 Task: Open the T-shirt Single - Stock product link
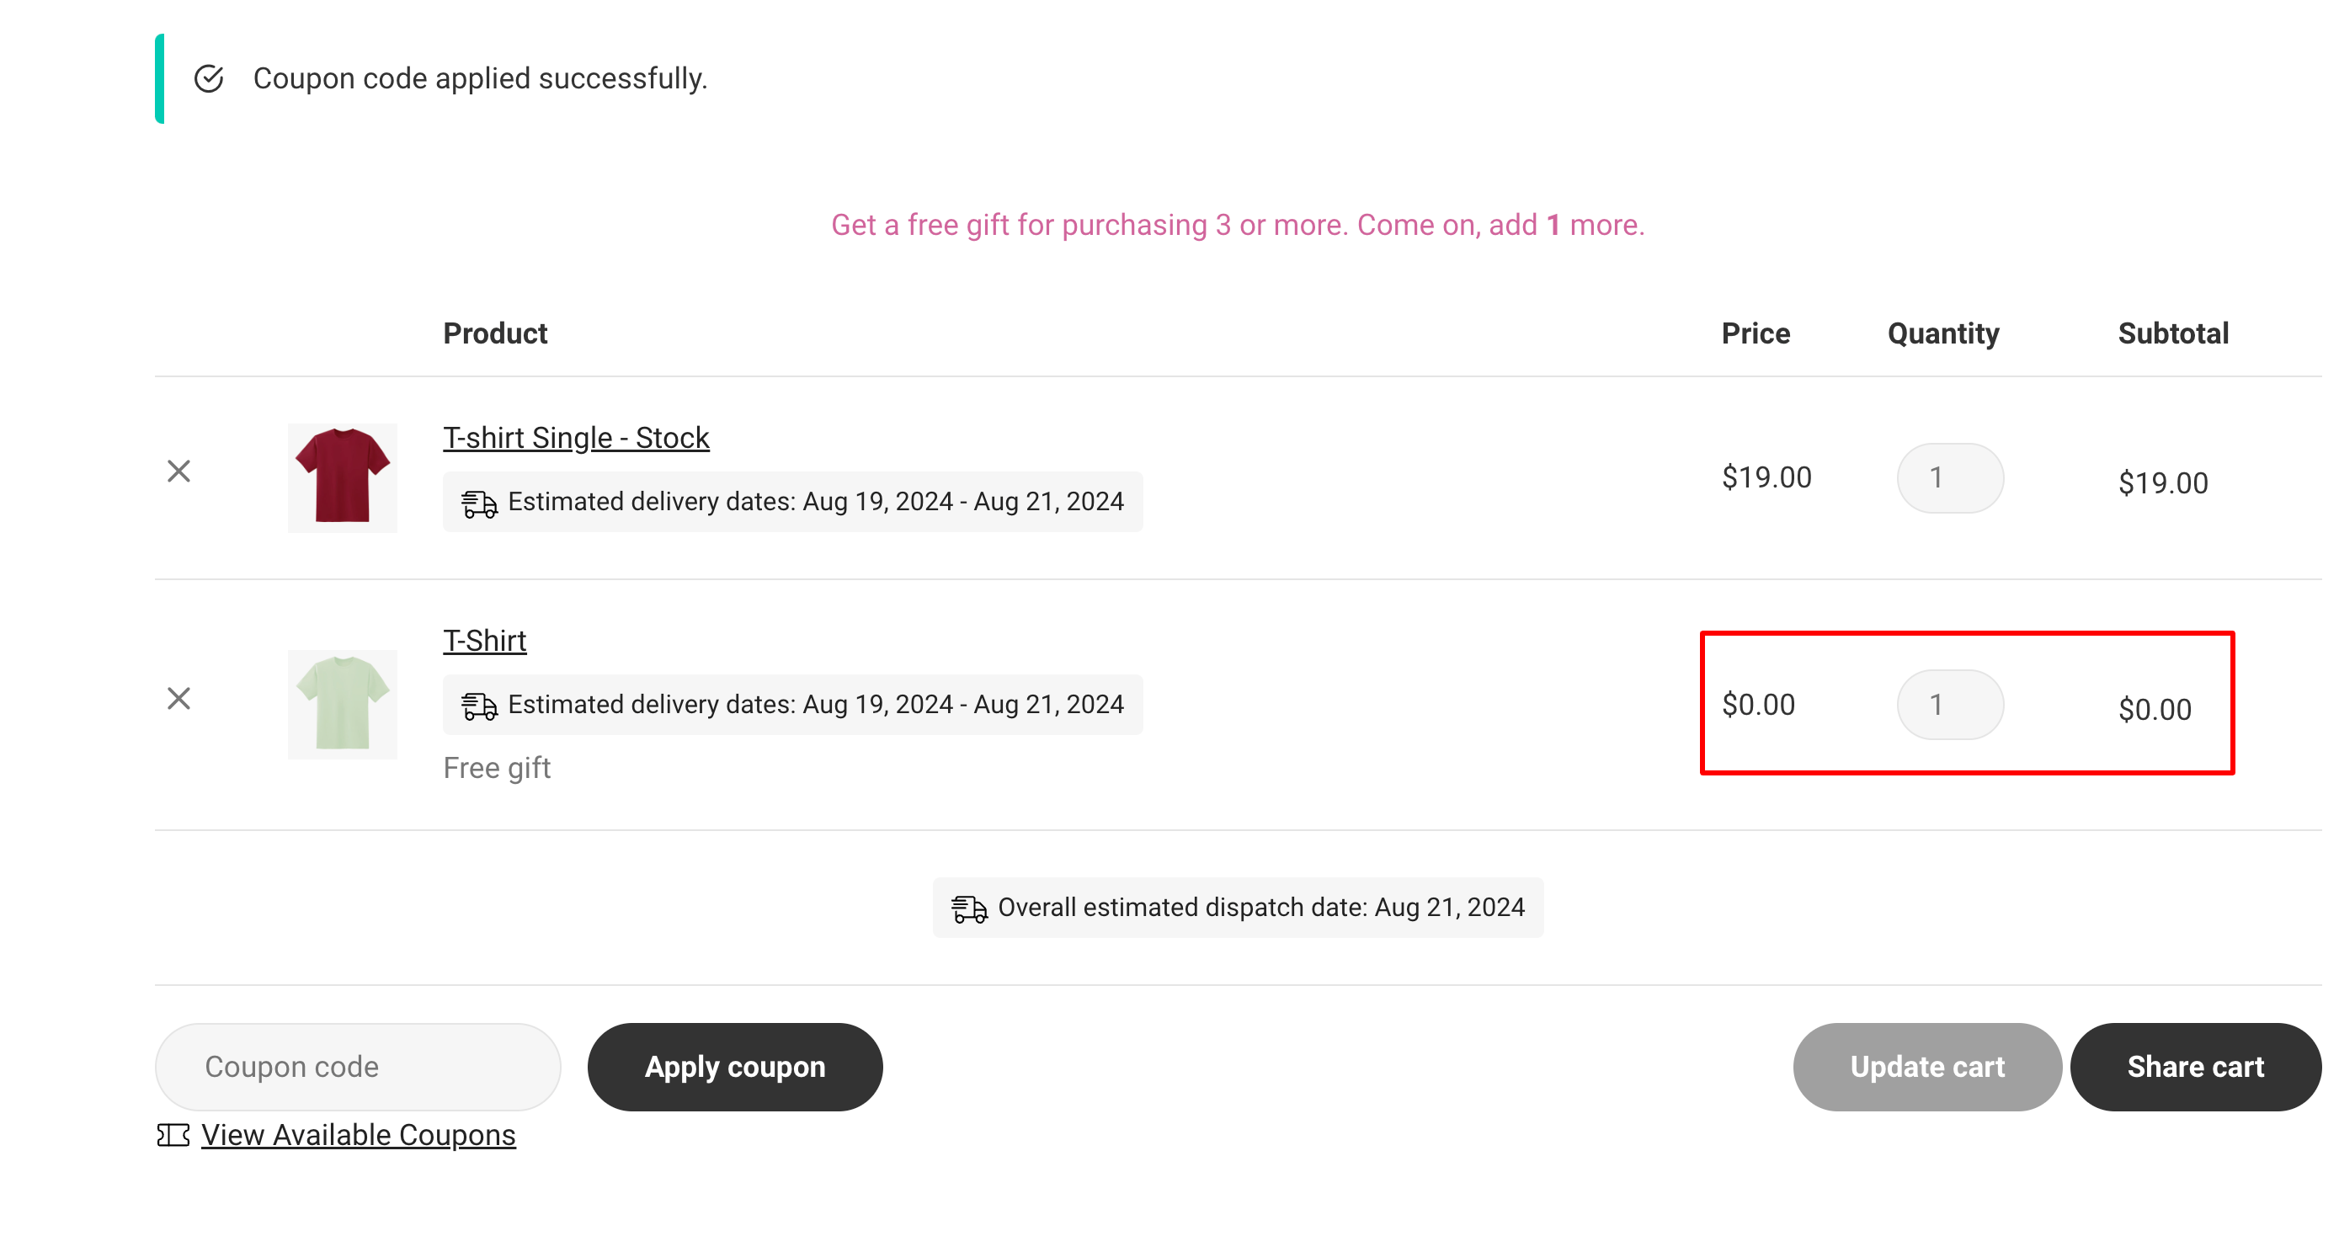pos(576,438)
